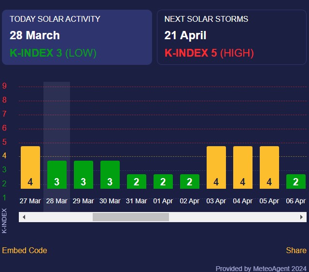Click the 29 Mar green bar
309x272 pixels.
(x=84, y=175)
